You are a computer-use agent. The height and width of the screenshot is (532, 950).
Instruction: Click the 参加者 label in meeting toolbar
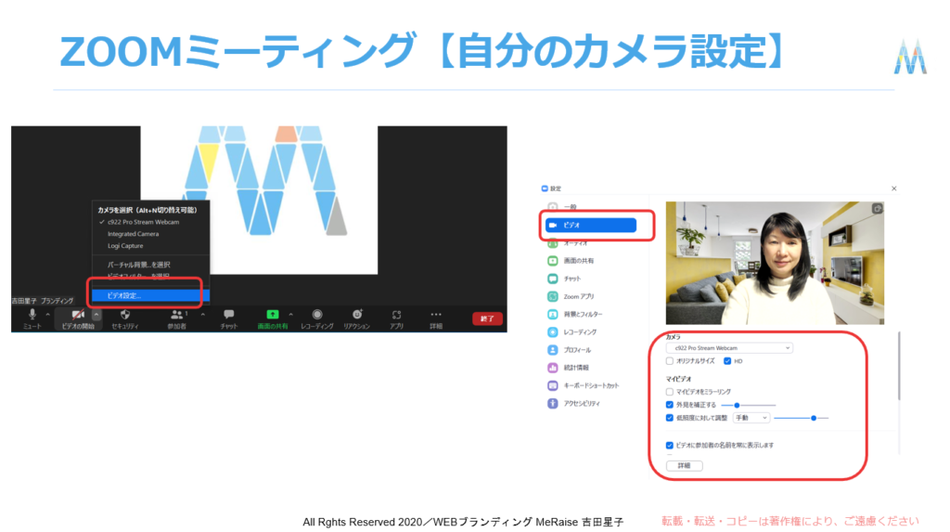coord(177,327)
